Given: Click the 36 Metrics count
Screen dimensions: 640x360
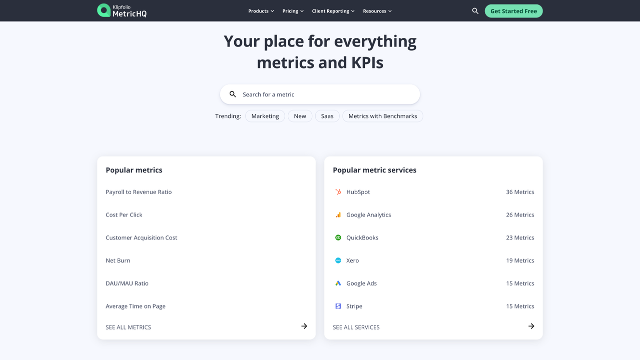Looking at the screenshot, I should pos(520,192).
